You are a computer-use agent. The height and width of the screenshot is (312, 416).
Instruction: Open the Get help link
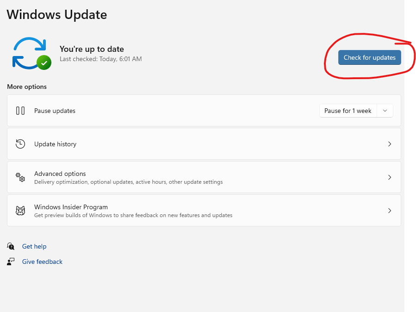(x=34, y=246)
